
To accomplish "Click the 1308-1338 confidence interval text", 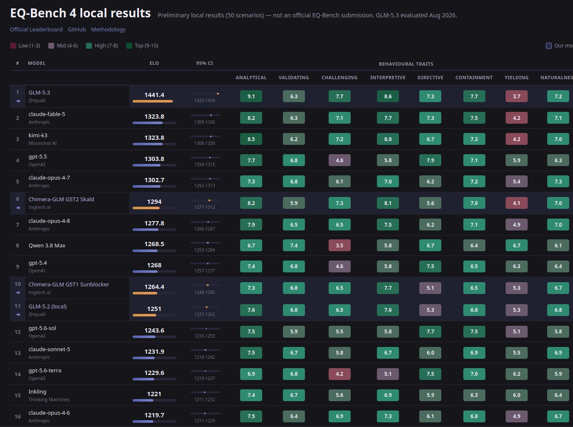I will pos(205,144).
